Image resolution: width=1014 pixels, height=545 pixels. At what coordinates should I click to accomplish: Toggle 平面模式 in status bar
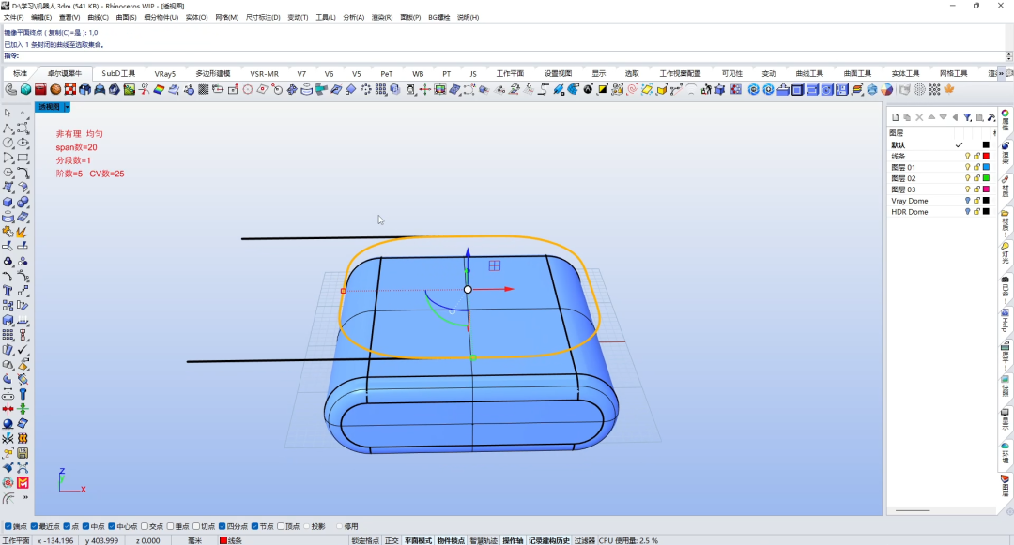[x=418, y=540]
